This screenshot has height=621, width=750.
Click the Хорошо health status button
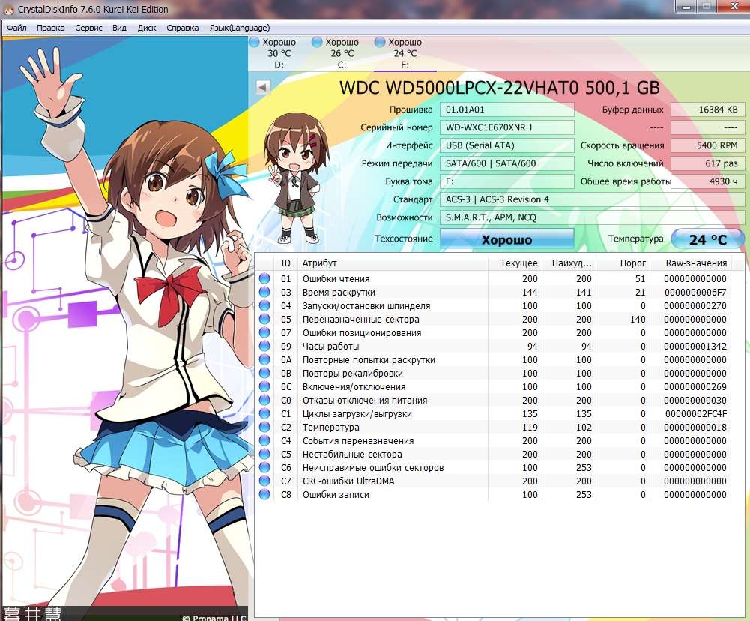[506, 239]
